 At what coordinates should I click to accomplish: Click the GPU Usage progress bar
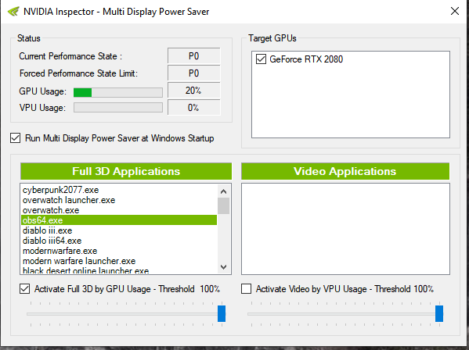[118, 92]
